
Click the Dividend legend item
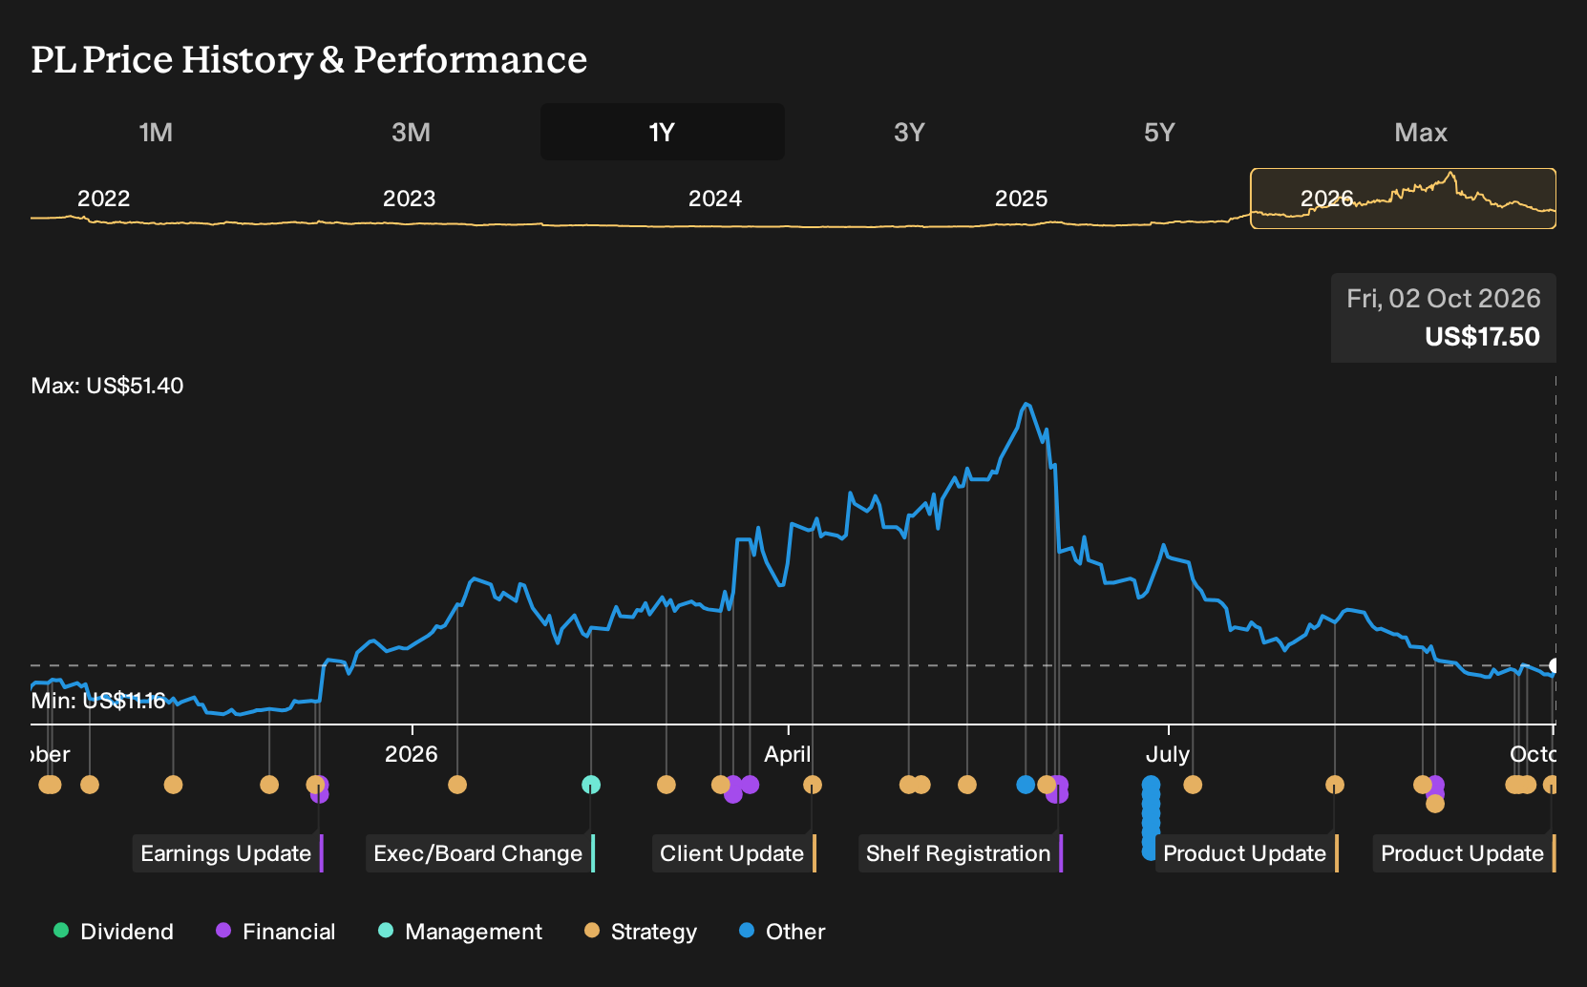click(x=114, y=932)
